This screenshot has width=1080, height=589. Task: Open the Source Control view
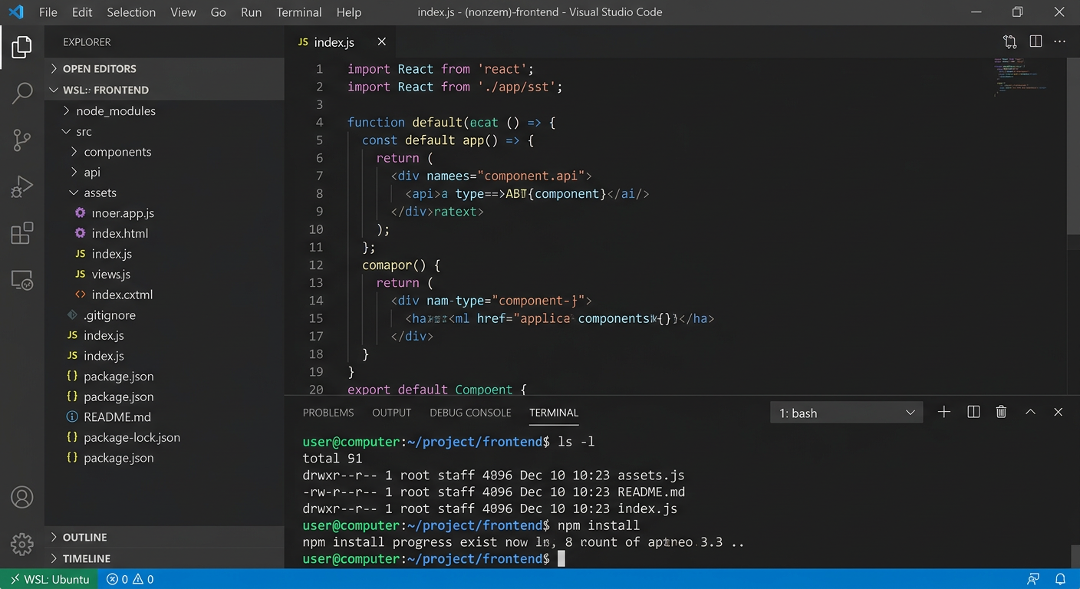22,140
